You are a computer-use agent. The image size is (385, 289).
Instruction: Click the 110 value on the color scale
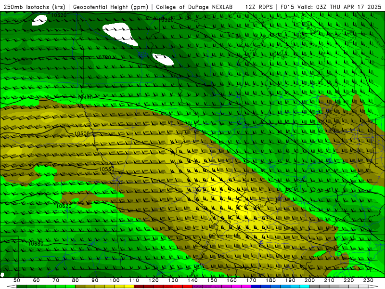(134, 280)
